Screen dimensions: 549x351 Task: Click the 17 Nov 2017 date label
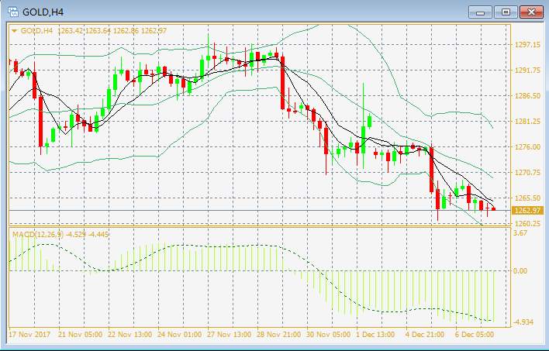[x=29, y=335]
